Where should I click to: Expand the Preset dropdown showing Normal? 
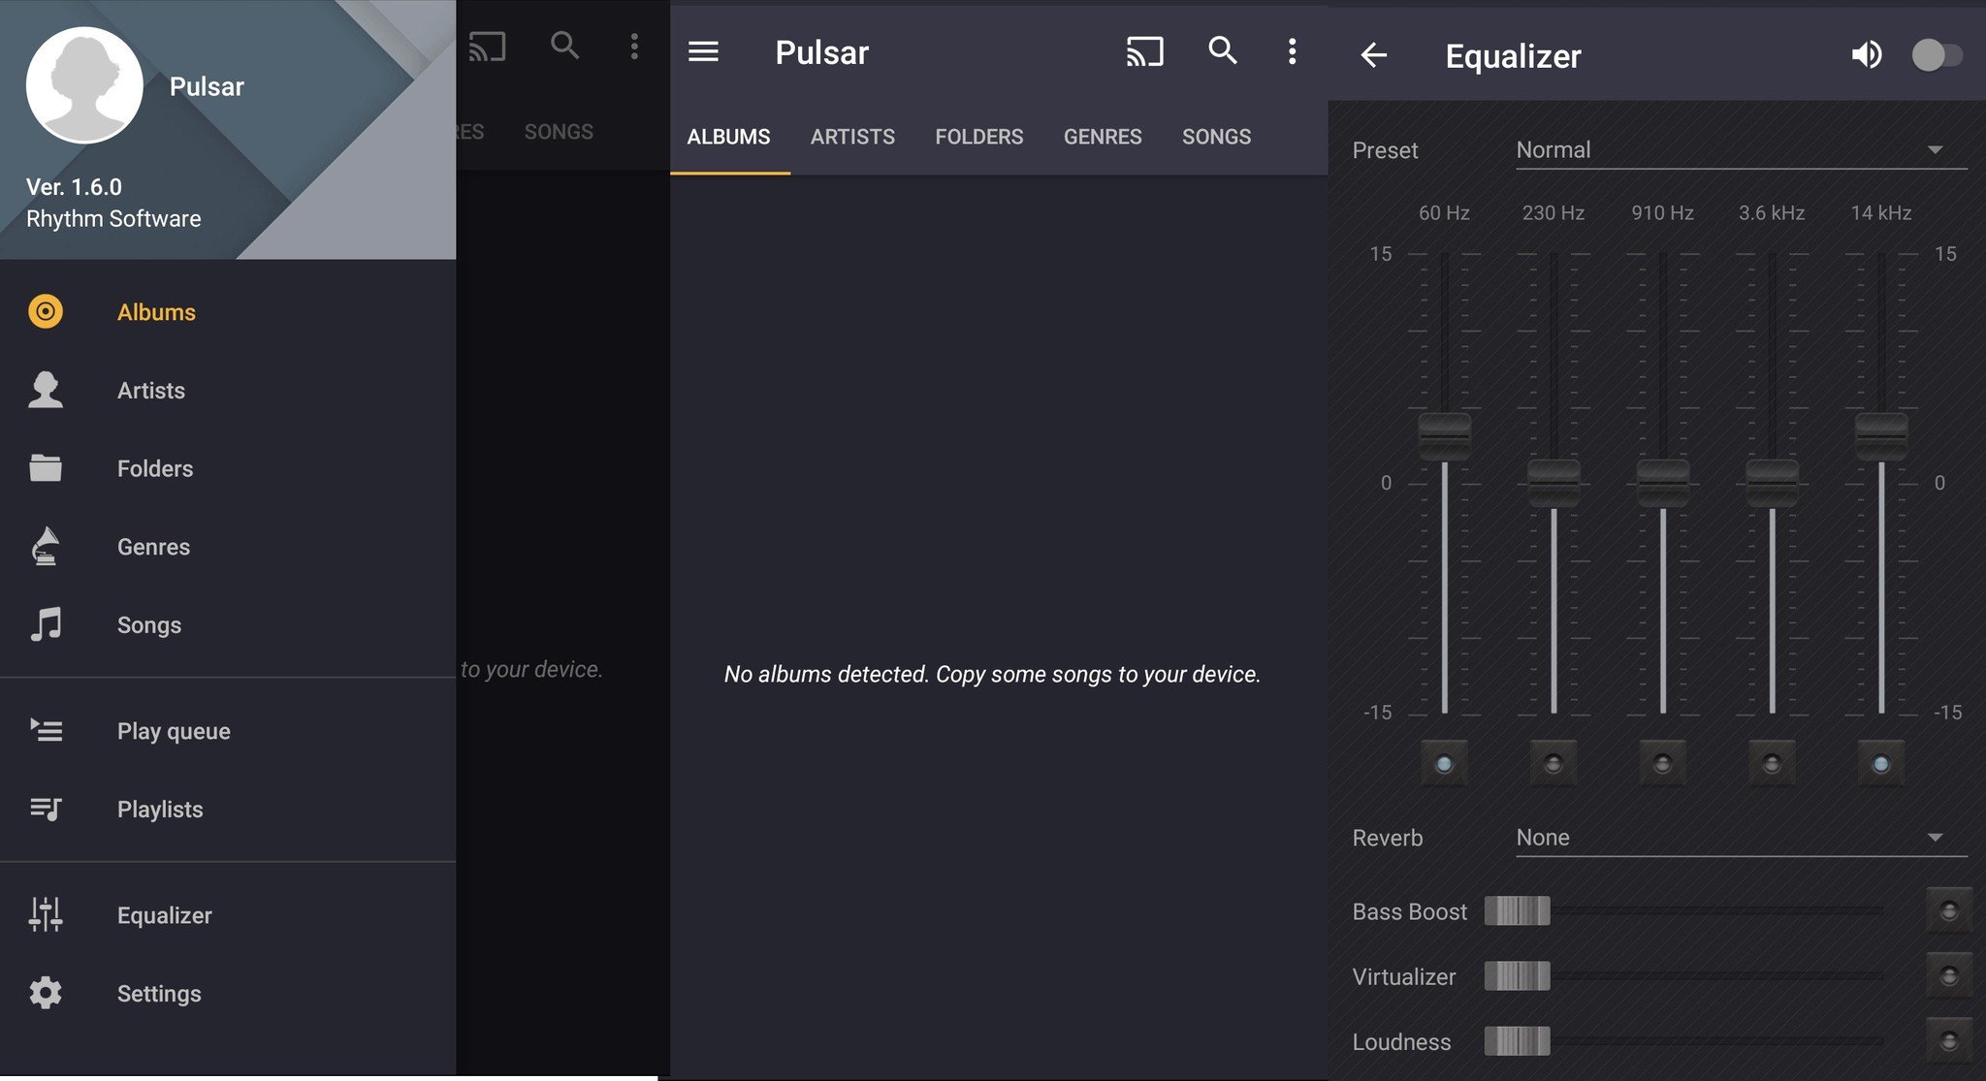(1741, 150)
